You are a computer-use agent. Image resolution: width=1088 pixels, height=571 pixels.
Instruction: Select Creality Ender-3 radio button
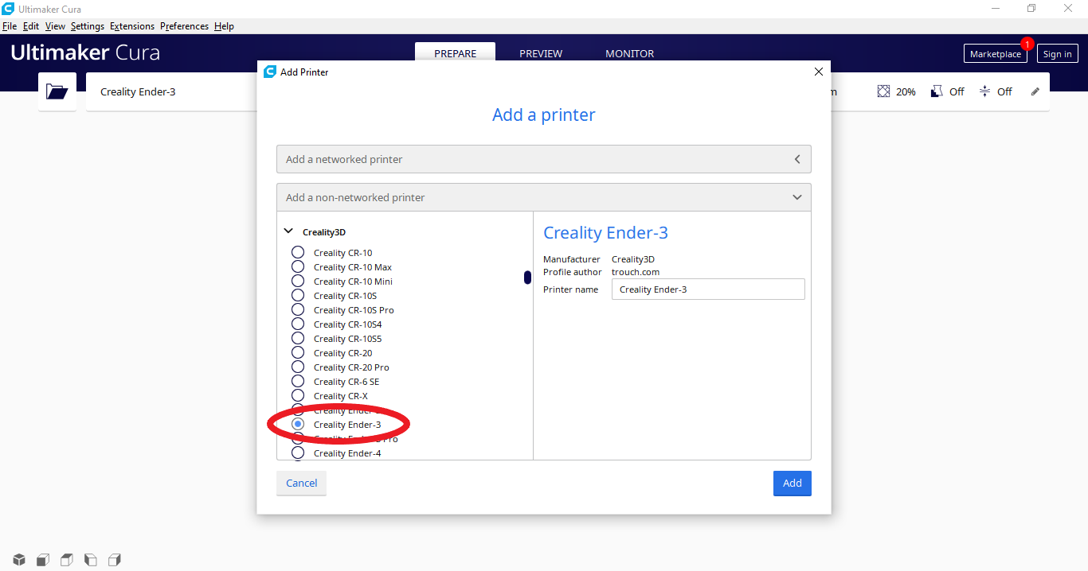click(x=298, y=425)
